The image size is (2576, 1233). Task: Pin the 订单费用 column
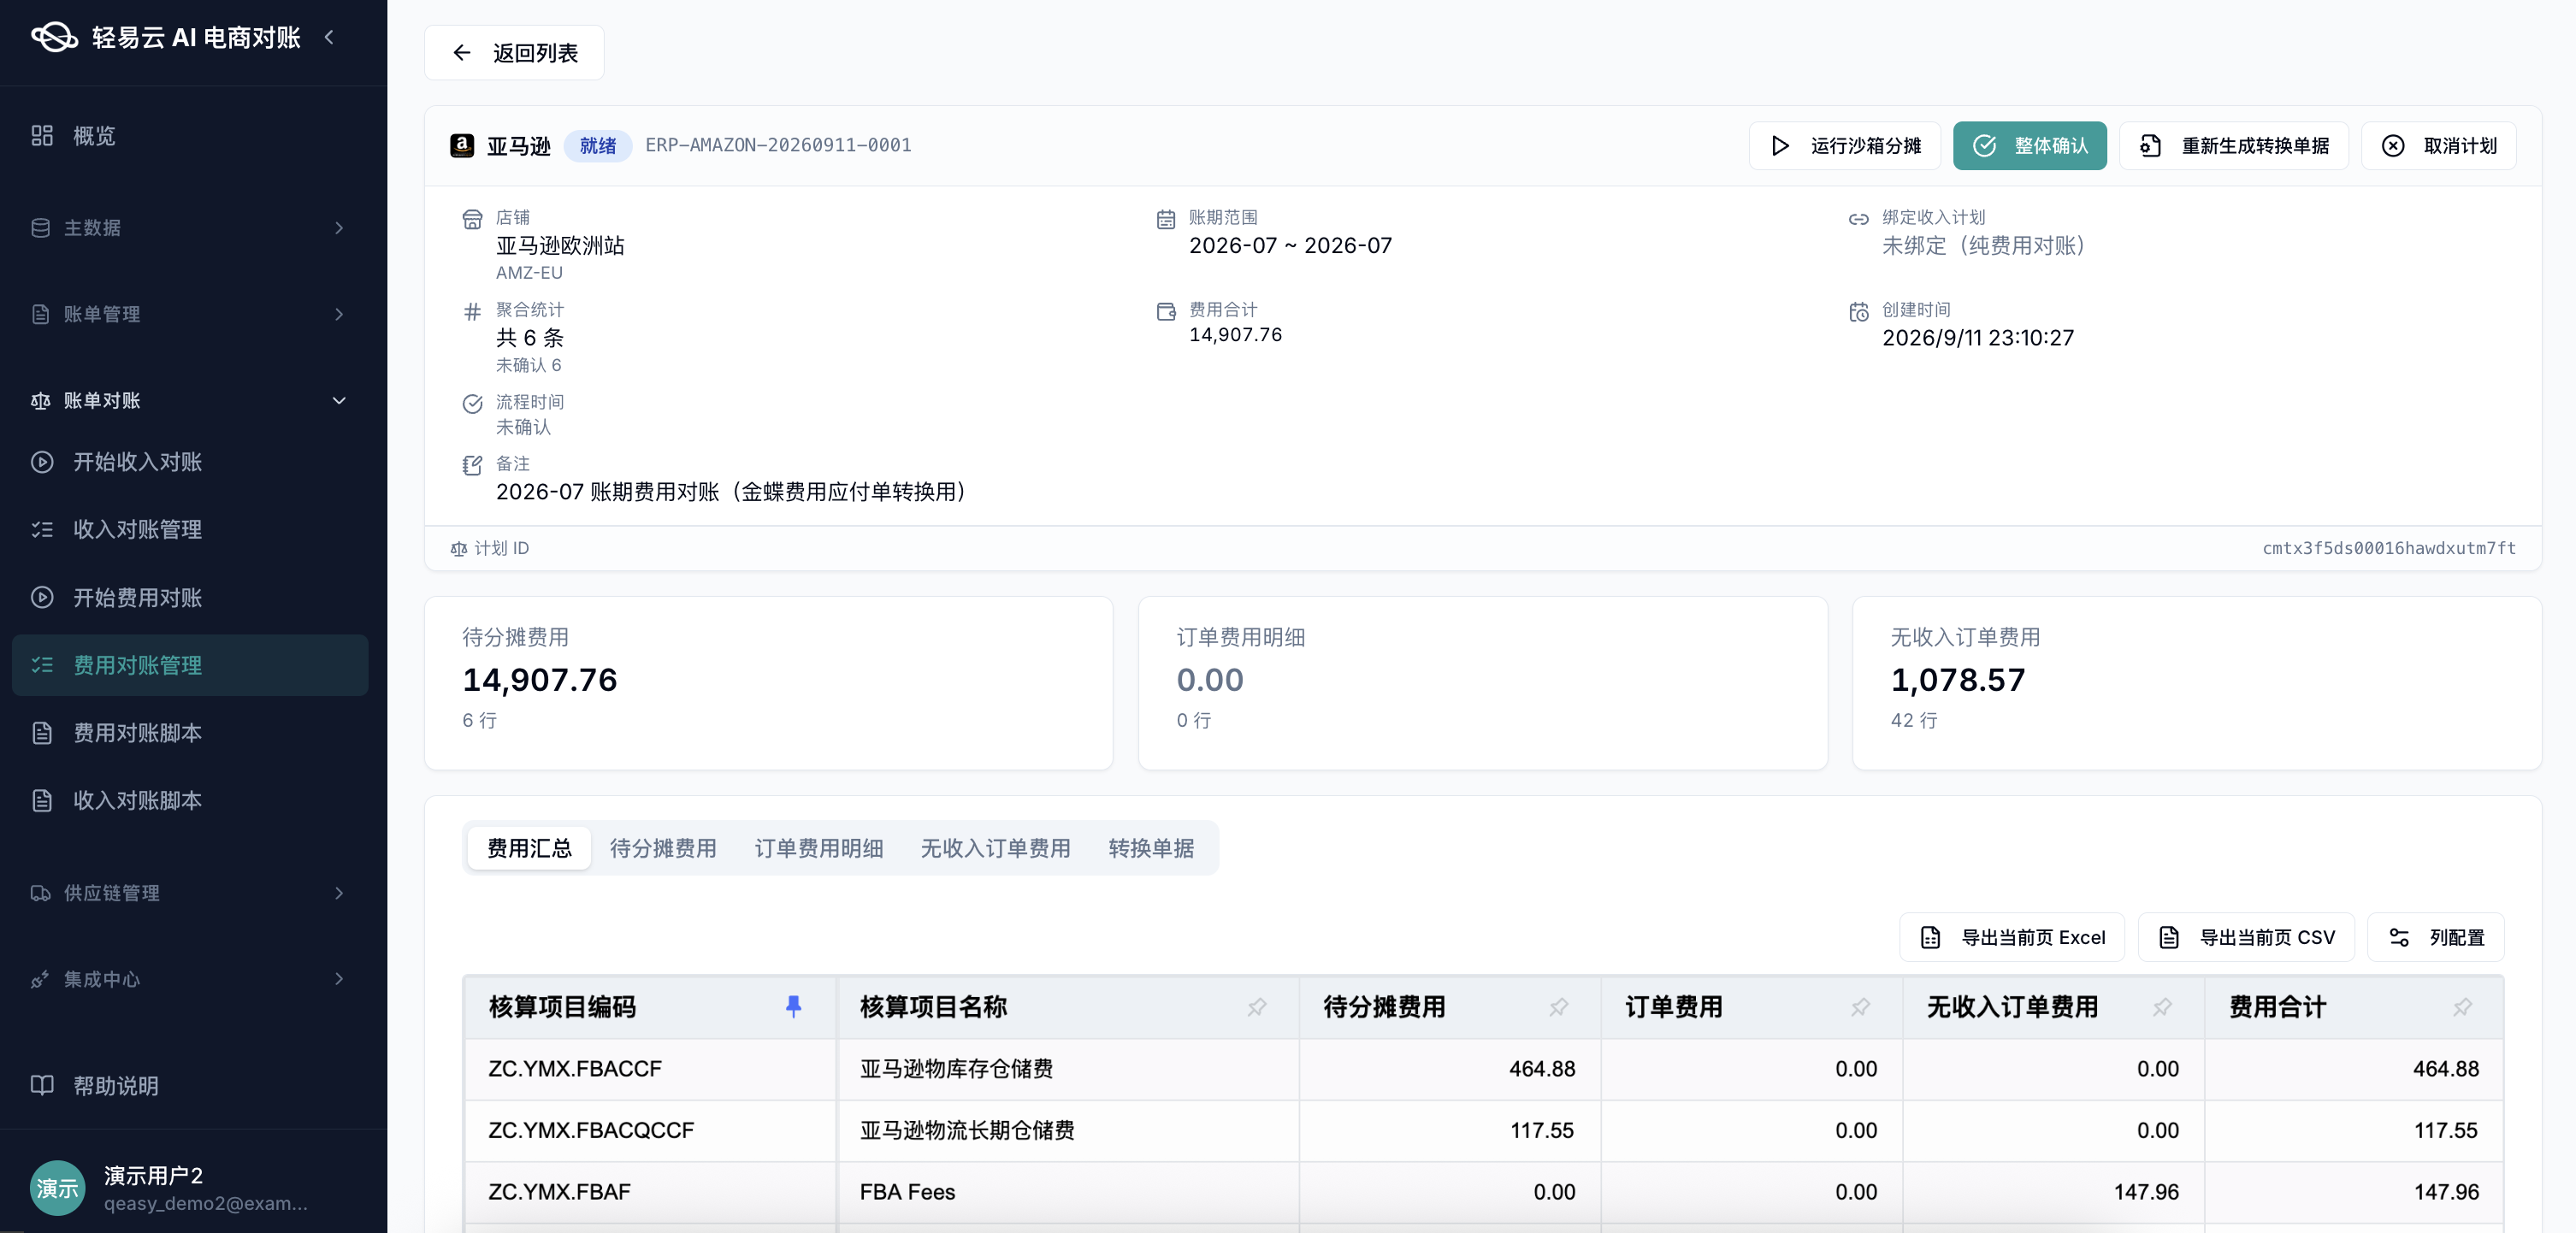[x=1860, y=1007]
